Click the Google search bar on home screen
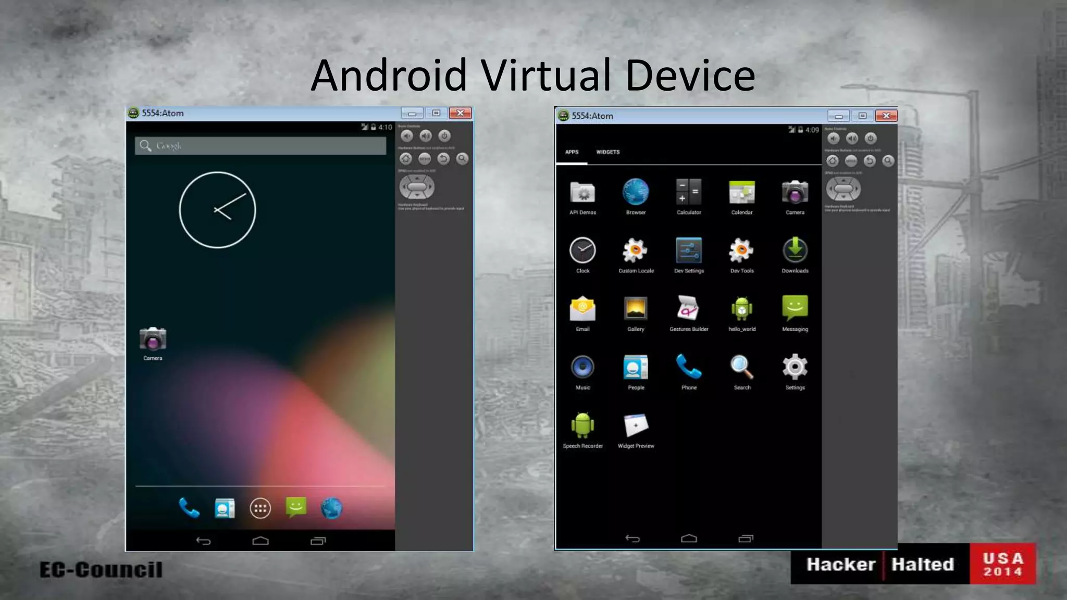The height and width of the screenshot is (600, 1067). [260, 146]
